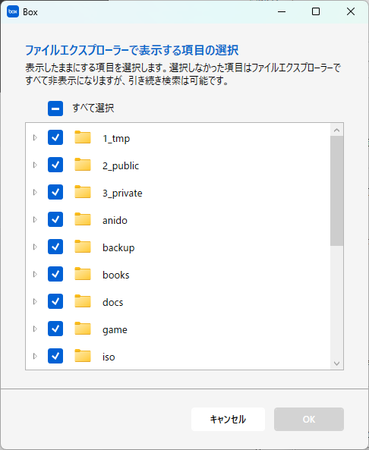Select the books folder name
The height and width of the screenshot is (450, 369).
[115, 275]
